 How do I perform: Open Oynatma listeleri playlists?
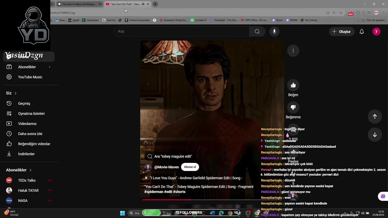[x=29, y=114]
